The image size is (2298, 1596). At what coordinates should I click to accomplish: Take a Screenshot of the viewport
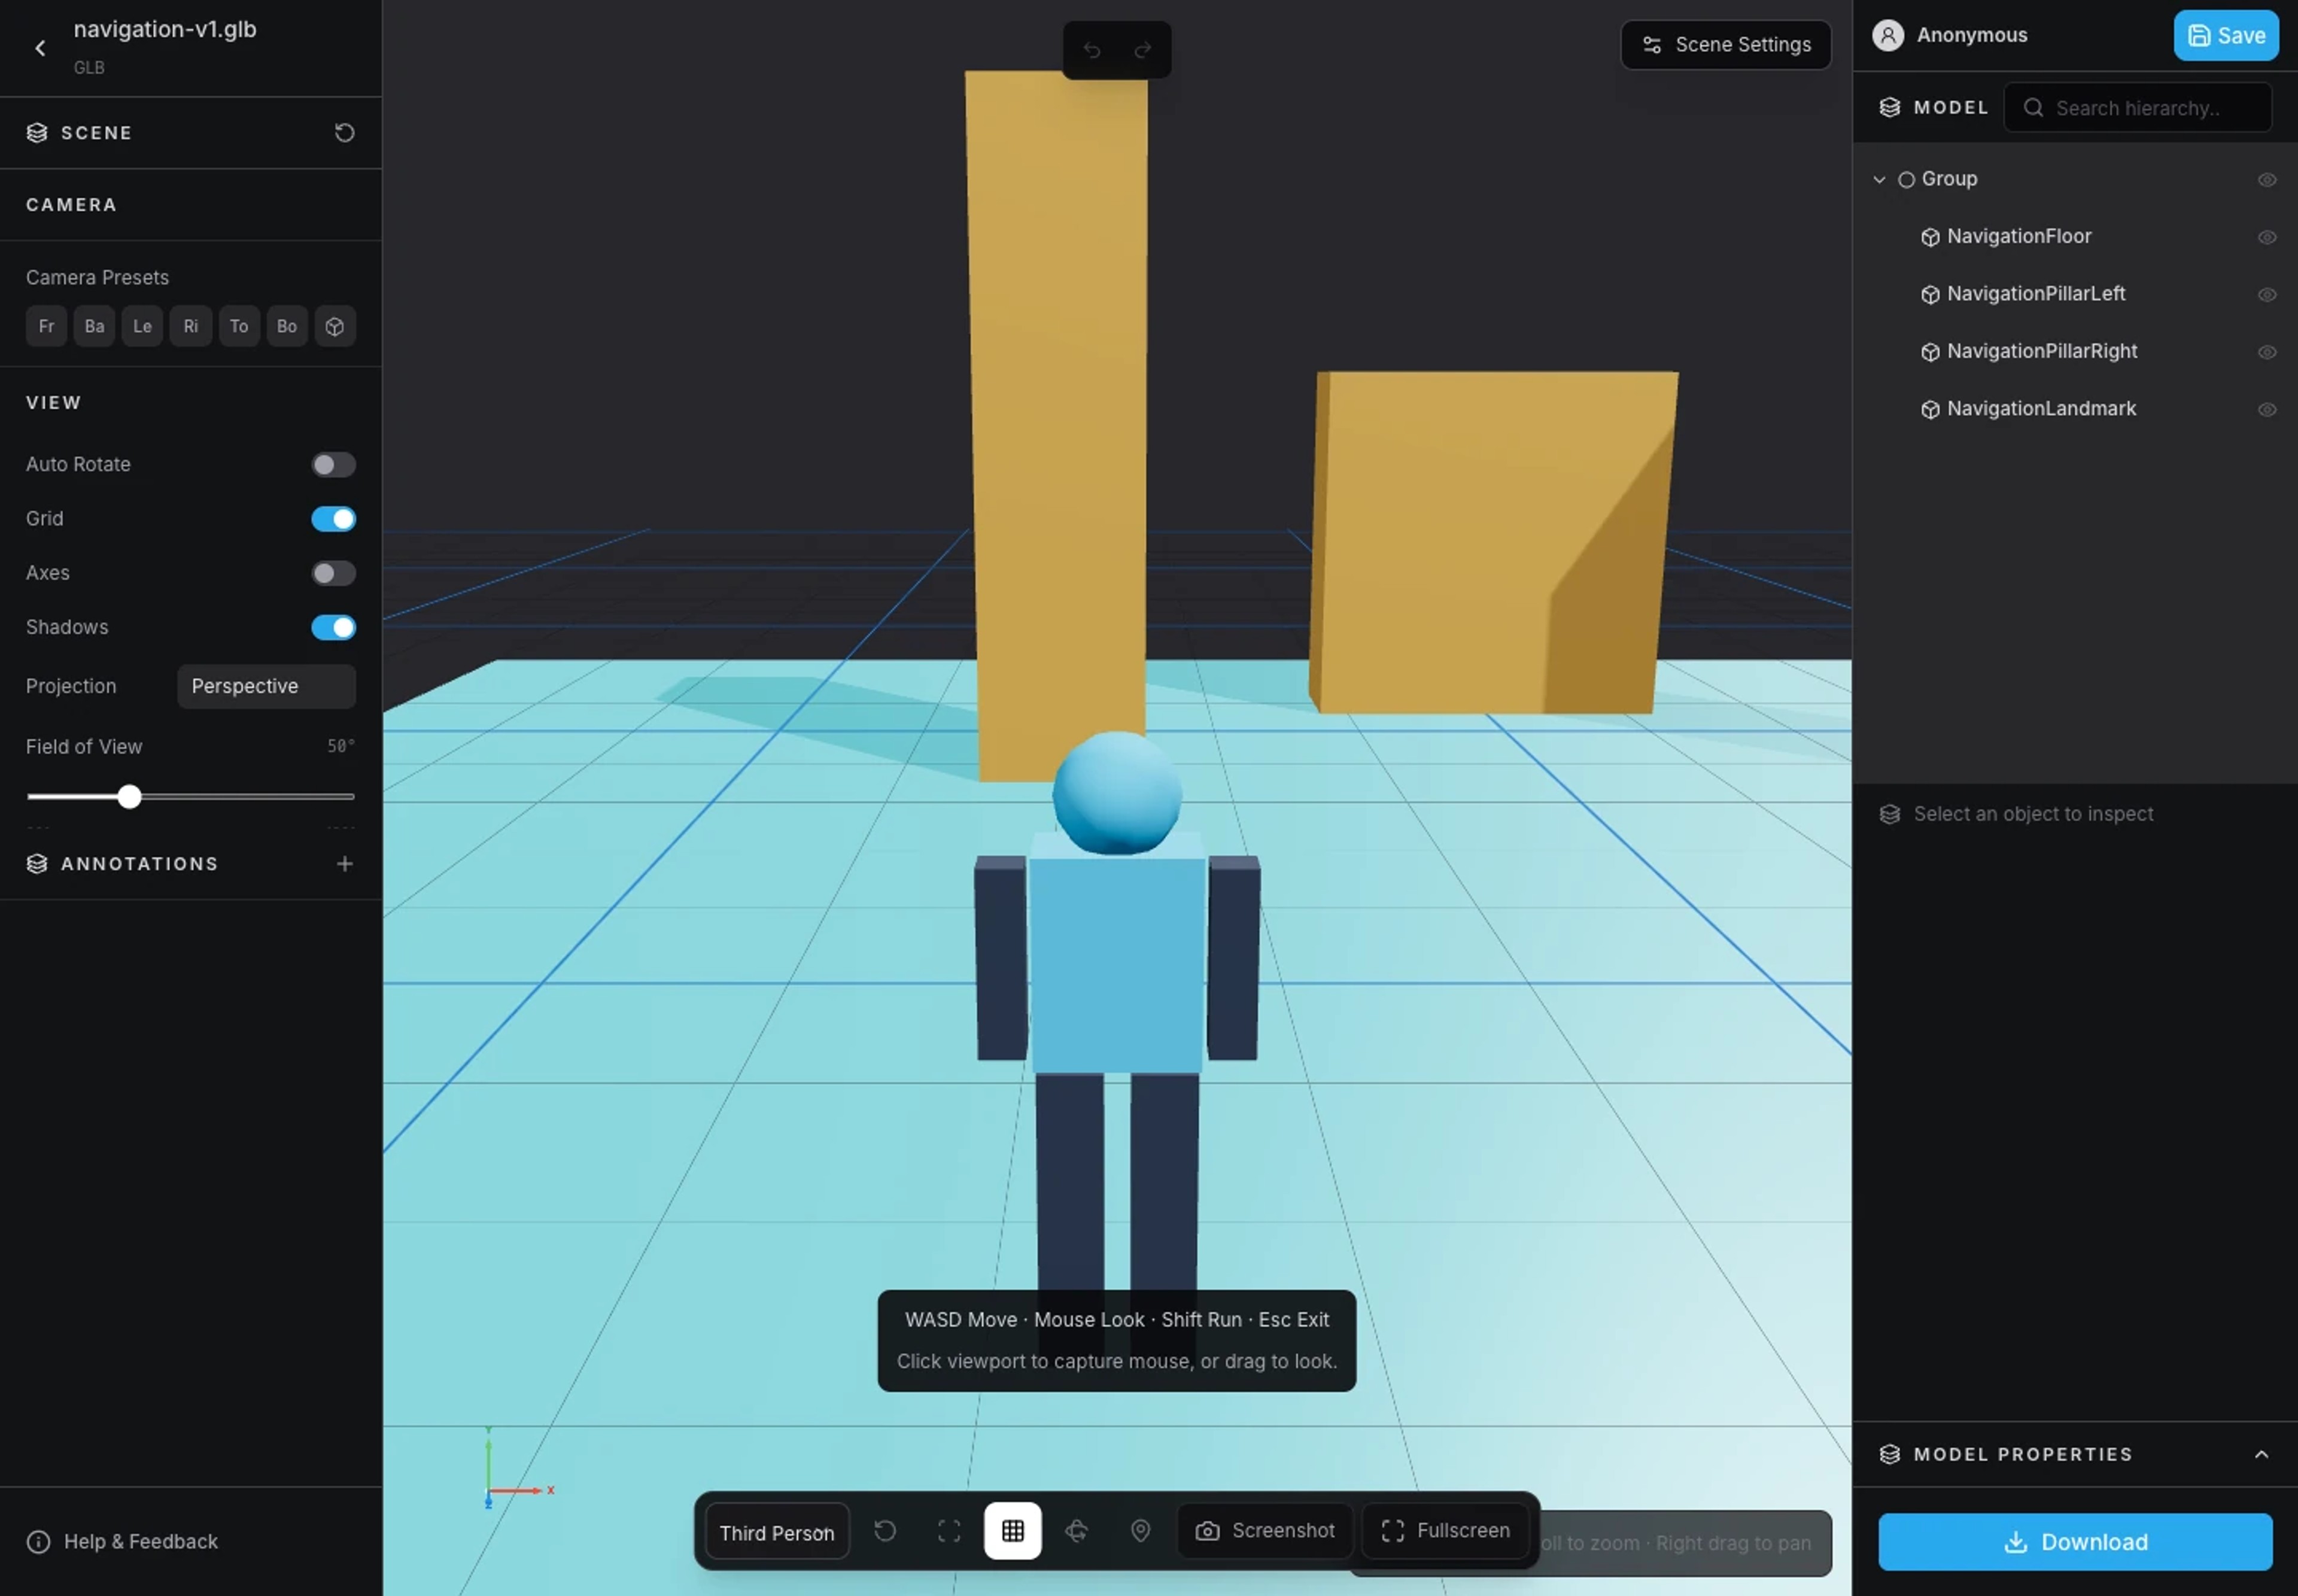pos(1264,1530)
